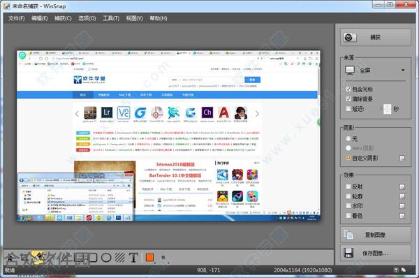
Task: Enable the delay checkbox
Action: tap(348, 109)
